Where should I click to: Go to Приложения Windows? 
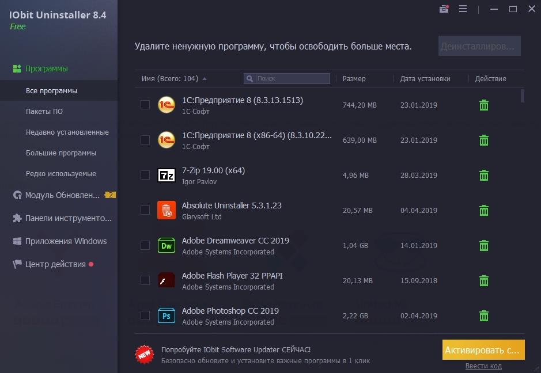point(66,241)
